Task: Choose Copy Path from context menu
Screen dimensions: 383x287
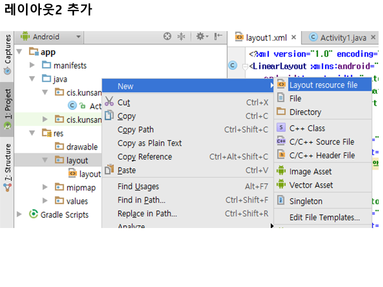Action: tap(136, 130)
